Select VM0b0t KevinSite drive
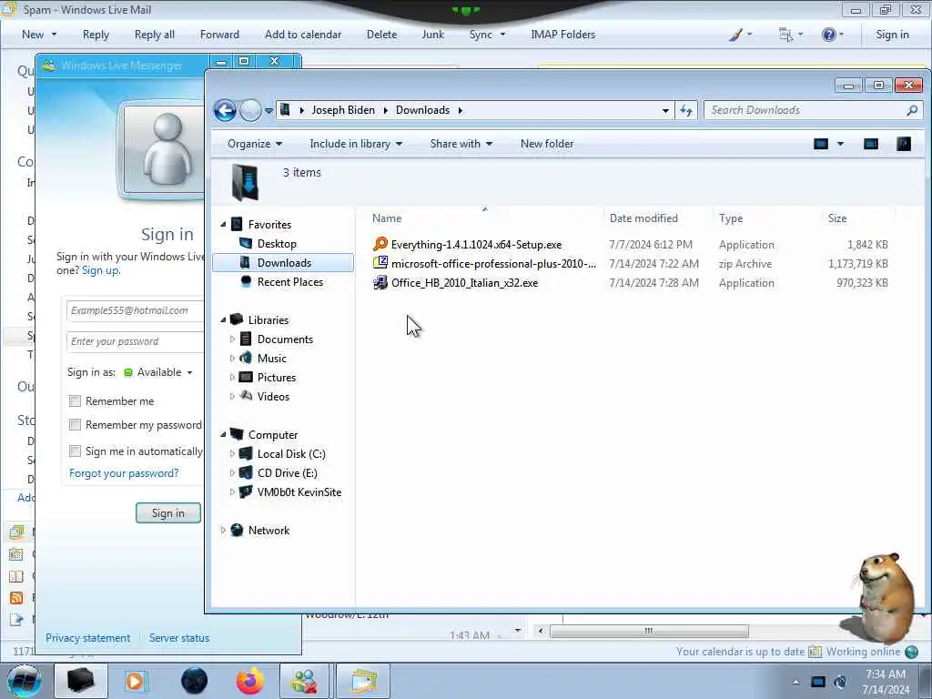 pos(299,492)
